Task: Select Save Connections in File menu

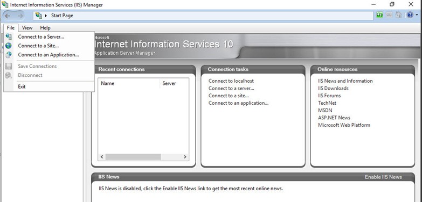Action: tap(49, 66)
